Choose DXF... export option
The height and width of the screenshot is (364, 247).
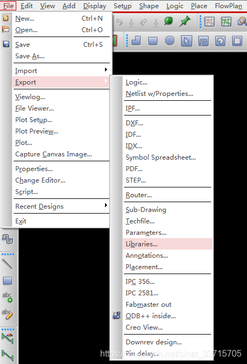(x=168, y=123)
